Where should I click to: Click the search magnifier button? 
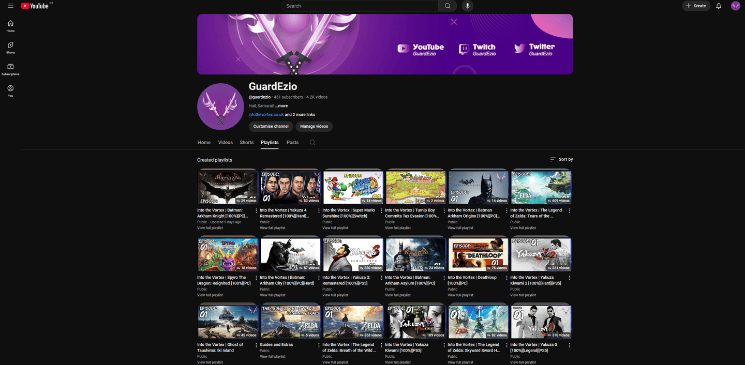click(448, 6)
